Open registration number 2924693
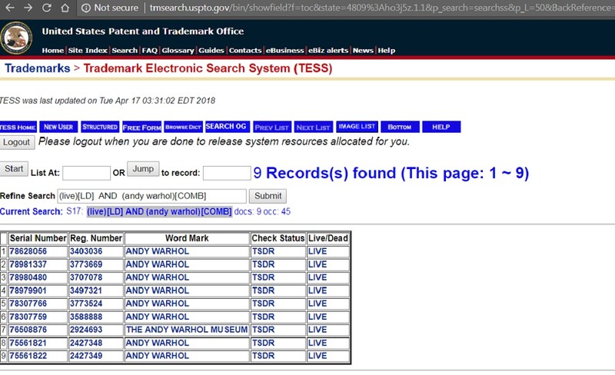The image size is (615, 375). (86, 330)
